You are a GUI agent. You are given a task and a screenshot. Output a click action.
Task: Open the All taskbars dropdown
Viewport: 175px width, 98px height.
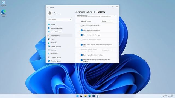pyautogui.click(x=107, y=50)
